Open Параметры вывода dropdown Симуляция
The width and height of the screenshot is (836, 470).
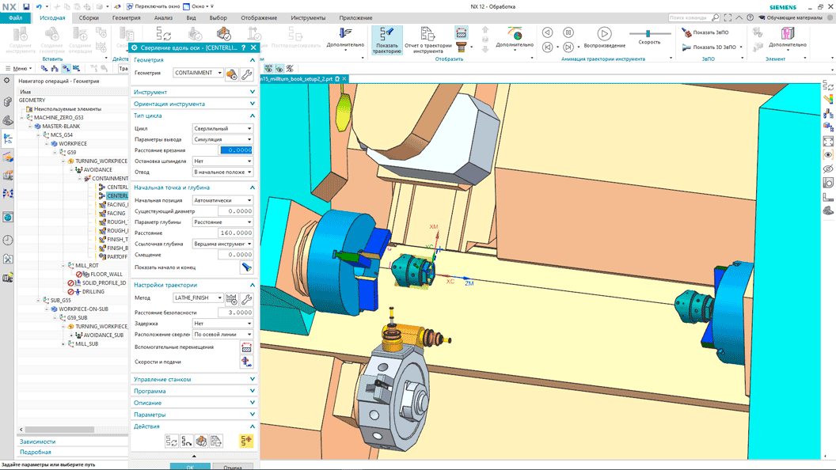click(222, 139)
